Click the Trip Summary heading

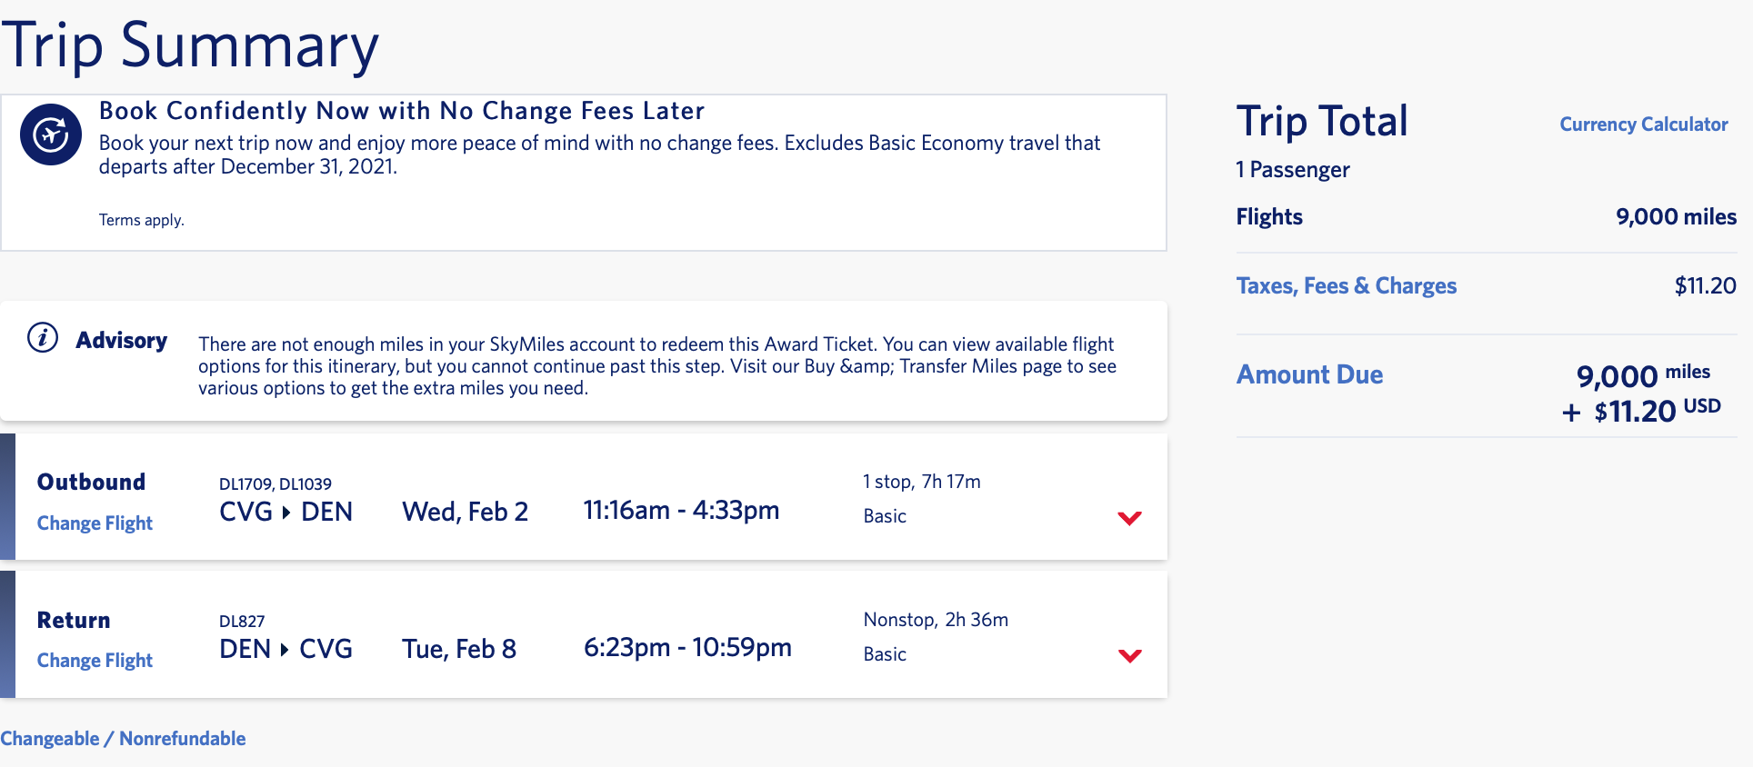189,45
